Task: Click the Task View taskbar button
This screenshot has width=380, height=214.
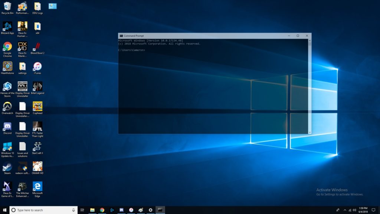Action: 82,210
